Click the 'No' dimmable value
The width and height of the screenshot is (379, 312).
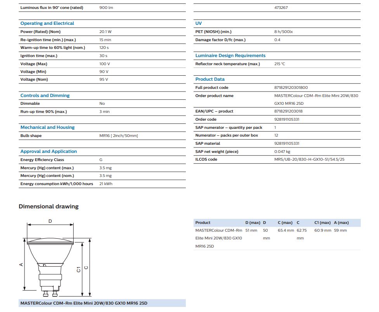(x=102, y=104)
